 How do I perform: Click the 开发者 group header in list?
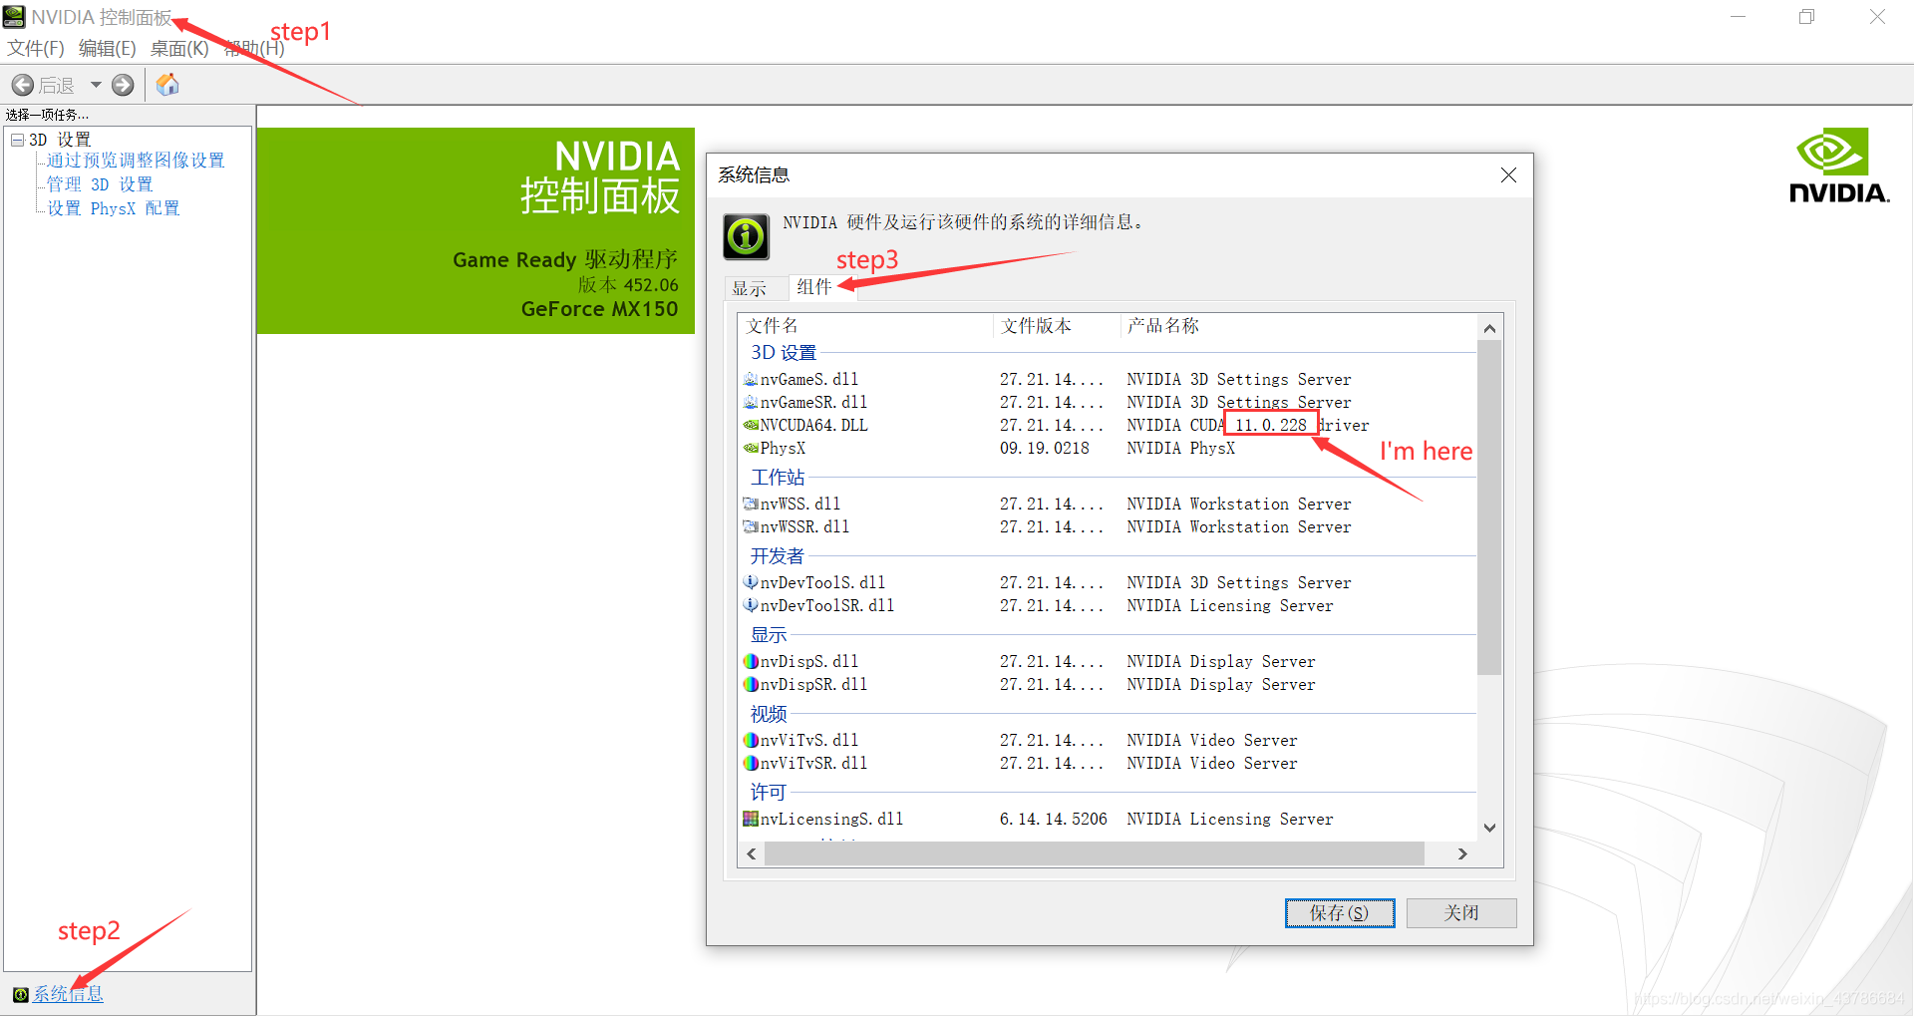click(x=778, y=556)
